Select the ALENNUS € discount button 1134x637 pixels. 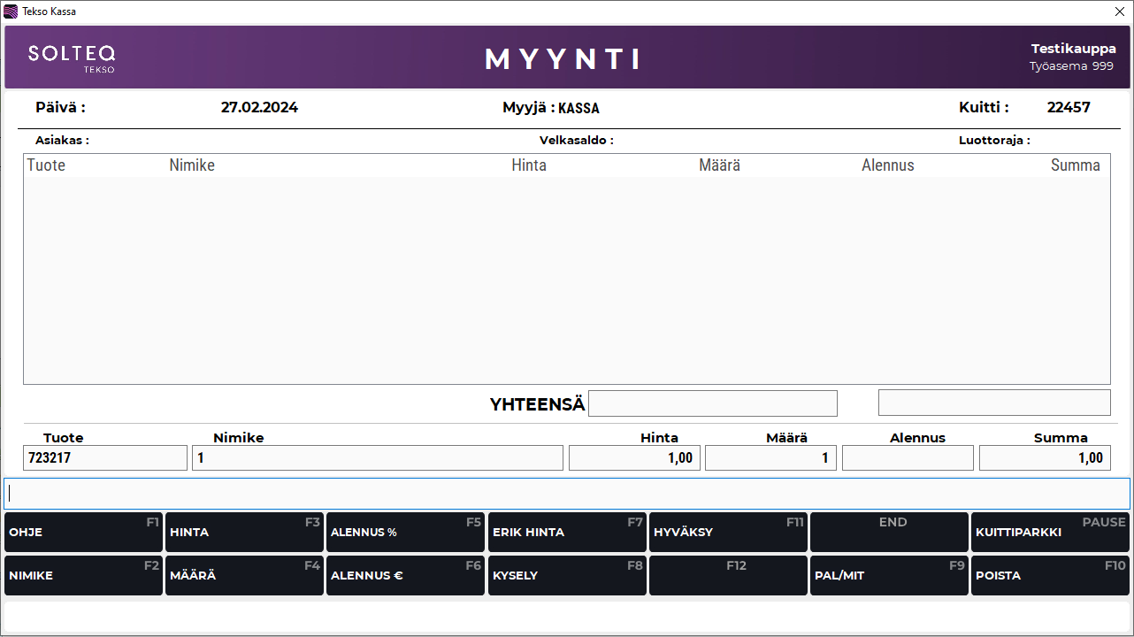(x=405, y=575)
